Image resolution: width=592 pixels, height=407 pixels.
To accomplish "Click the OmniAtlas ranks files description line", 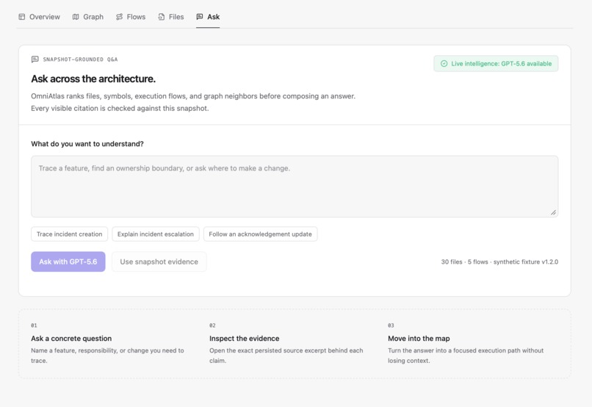I will tap(193, 96).
